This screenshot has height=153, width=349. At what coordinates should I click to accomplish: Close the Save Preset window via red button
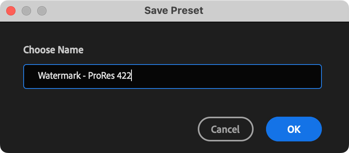click(x=11, y=11)
